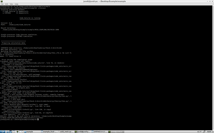The image size is (214, 133).
Task: Switch to the 'example_fluid' taskbar window
Action: pyautogui.click(x=49, y=132)
